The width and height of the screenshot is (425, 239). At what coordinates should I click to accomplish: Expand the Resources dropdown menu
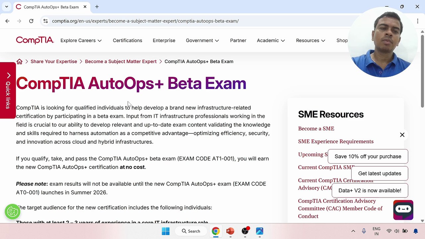(x=311, y=40)
